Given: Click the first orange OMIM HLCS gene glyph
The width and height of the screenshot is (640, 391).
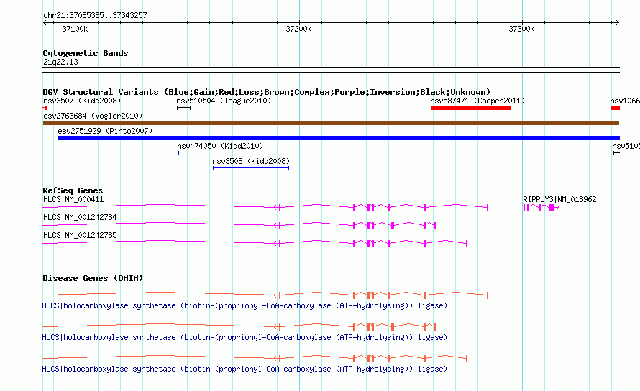Looking at the screenshot, I should (265, 295).
